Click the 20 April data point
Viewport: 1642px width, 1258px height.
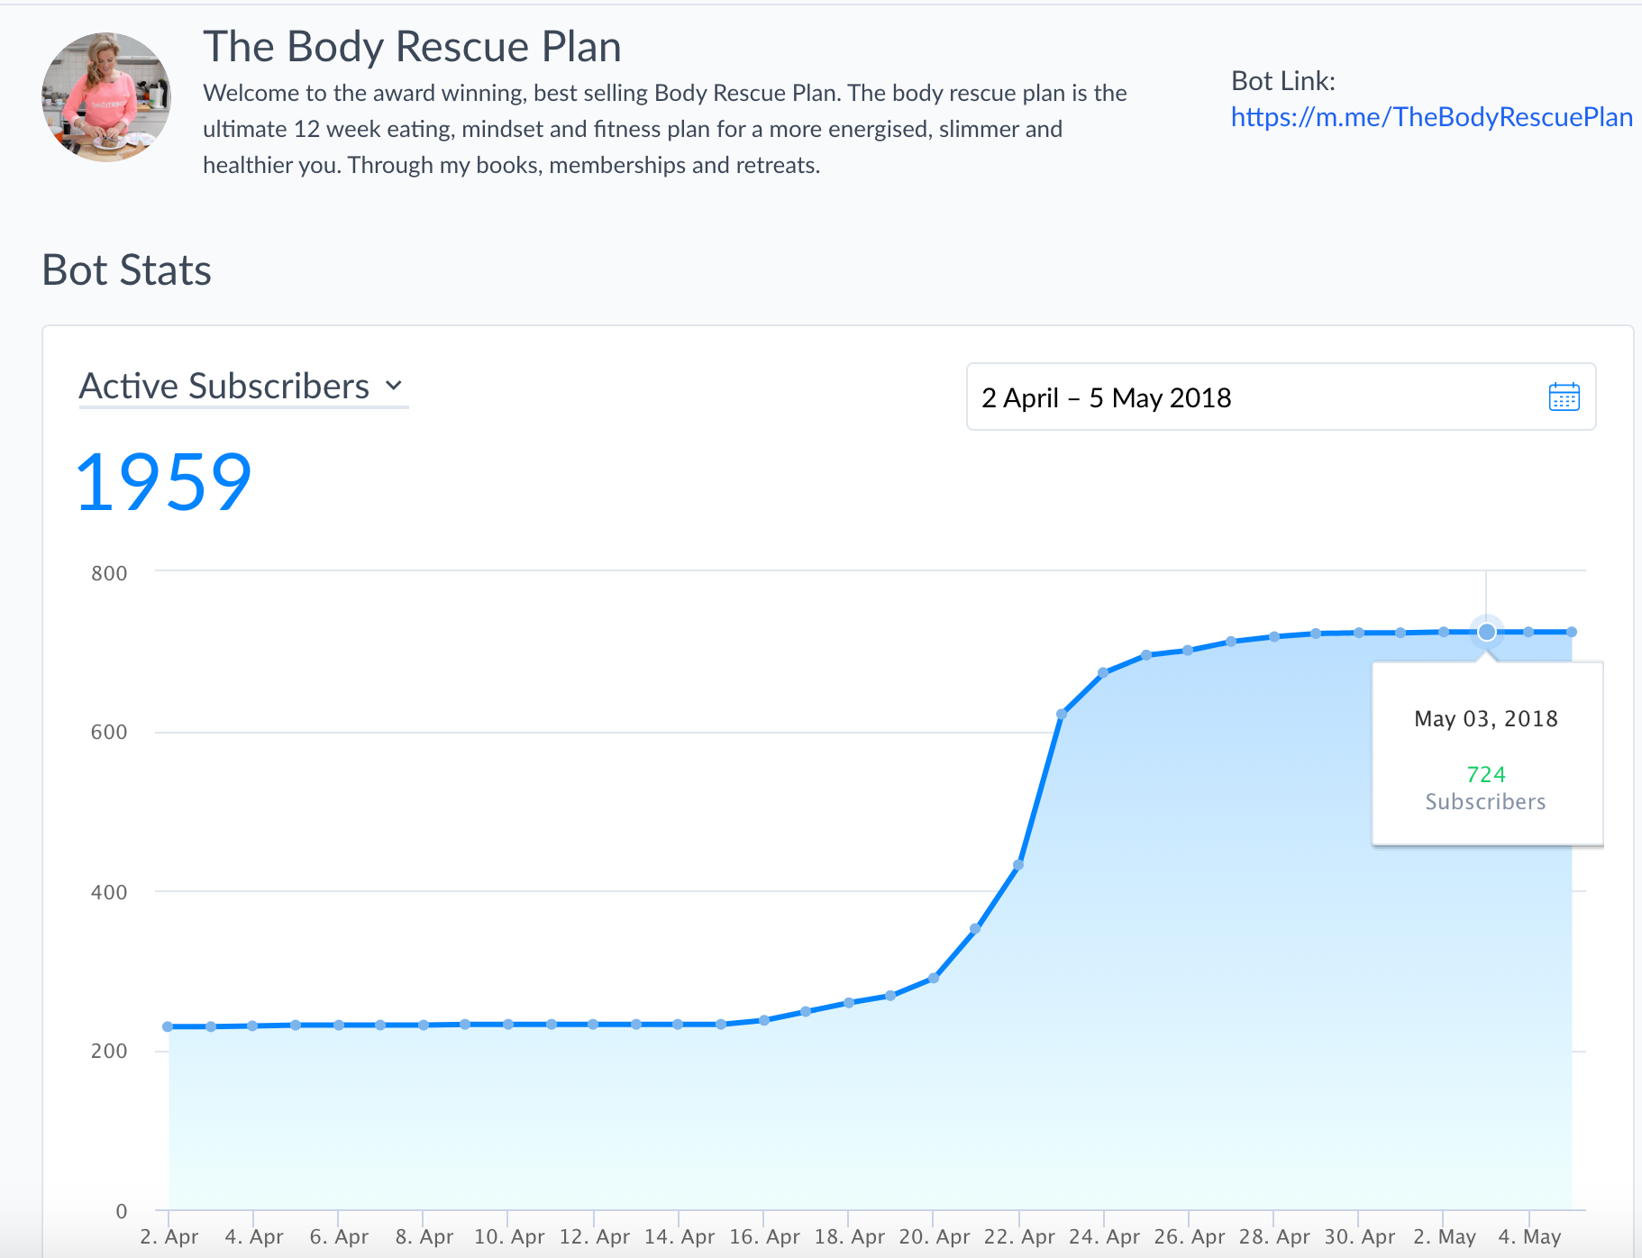[x=934, y=978]
